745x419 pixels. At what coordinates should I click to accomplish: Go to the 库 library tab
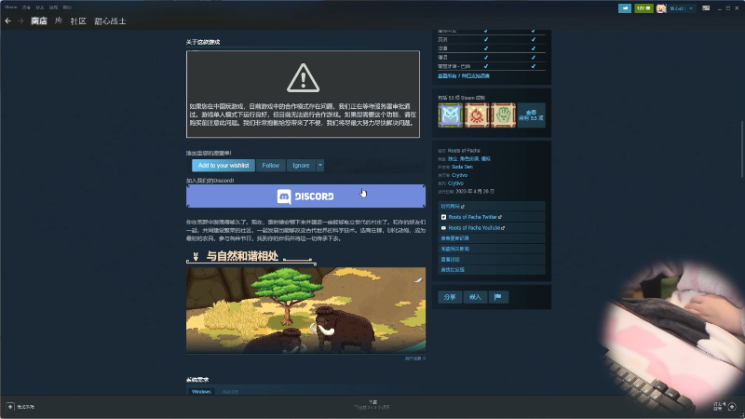pyautogui.click(x=59, y=20)
